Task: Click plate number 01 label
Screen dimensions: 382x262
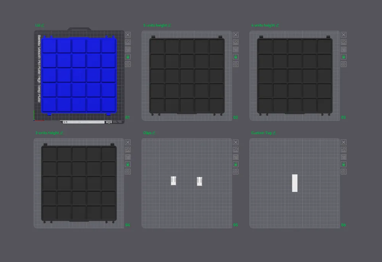Action: tap(128, 118)
